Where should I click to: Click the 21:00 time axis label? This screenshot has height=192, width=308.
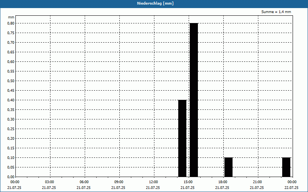257,182
